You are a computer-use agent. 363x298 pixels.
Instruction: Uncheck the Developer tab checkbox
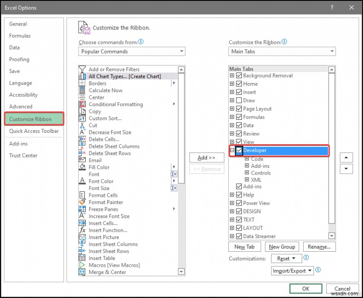tap(239, 150)
